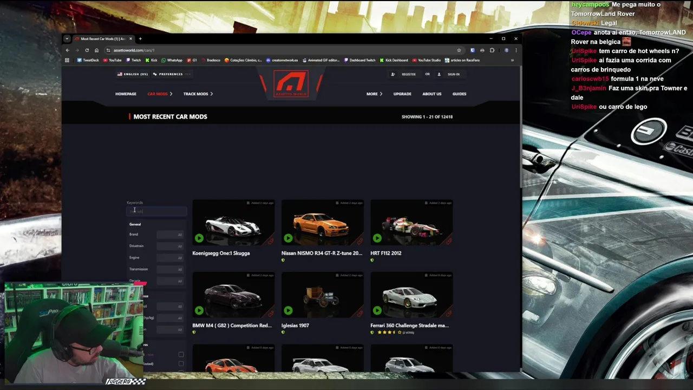Screen dimensions: 693x390
Task: Open the HRT F112 2012 title
Action: click(x=386, y=253)
